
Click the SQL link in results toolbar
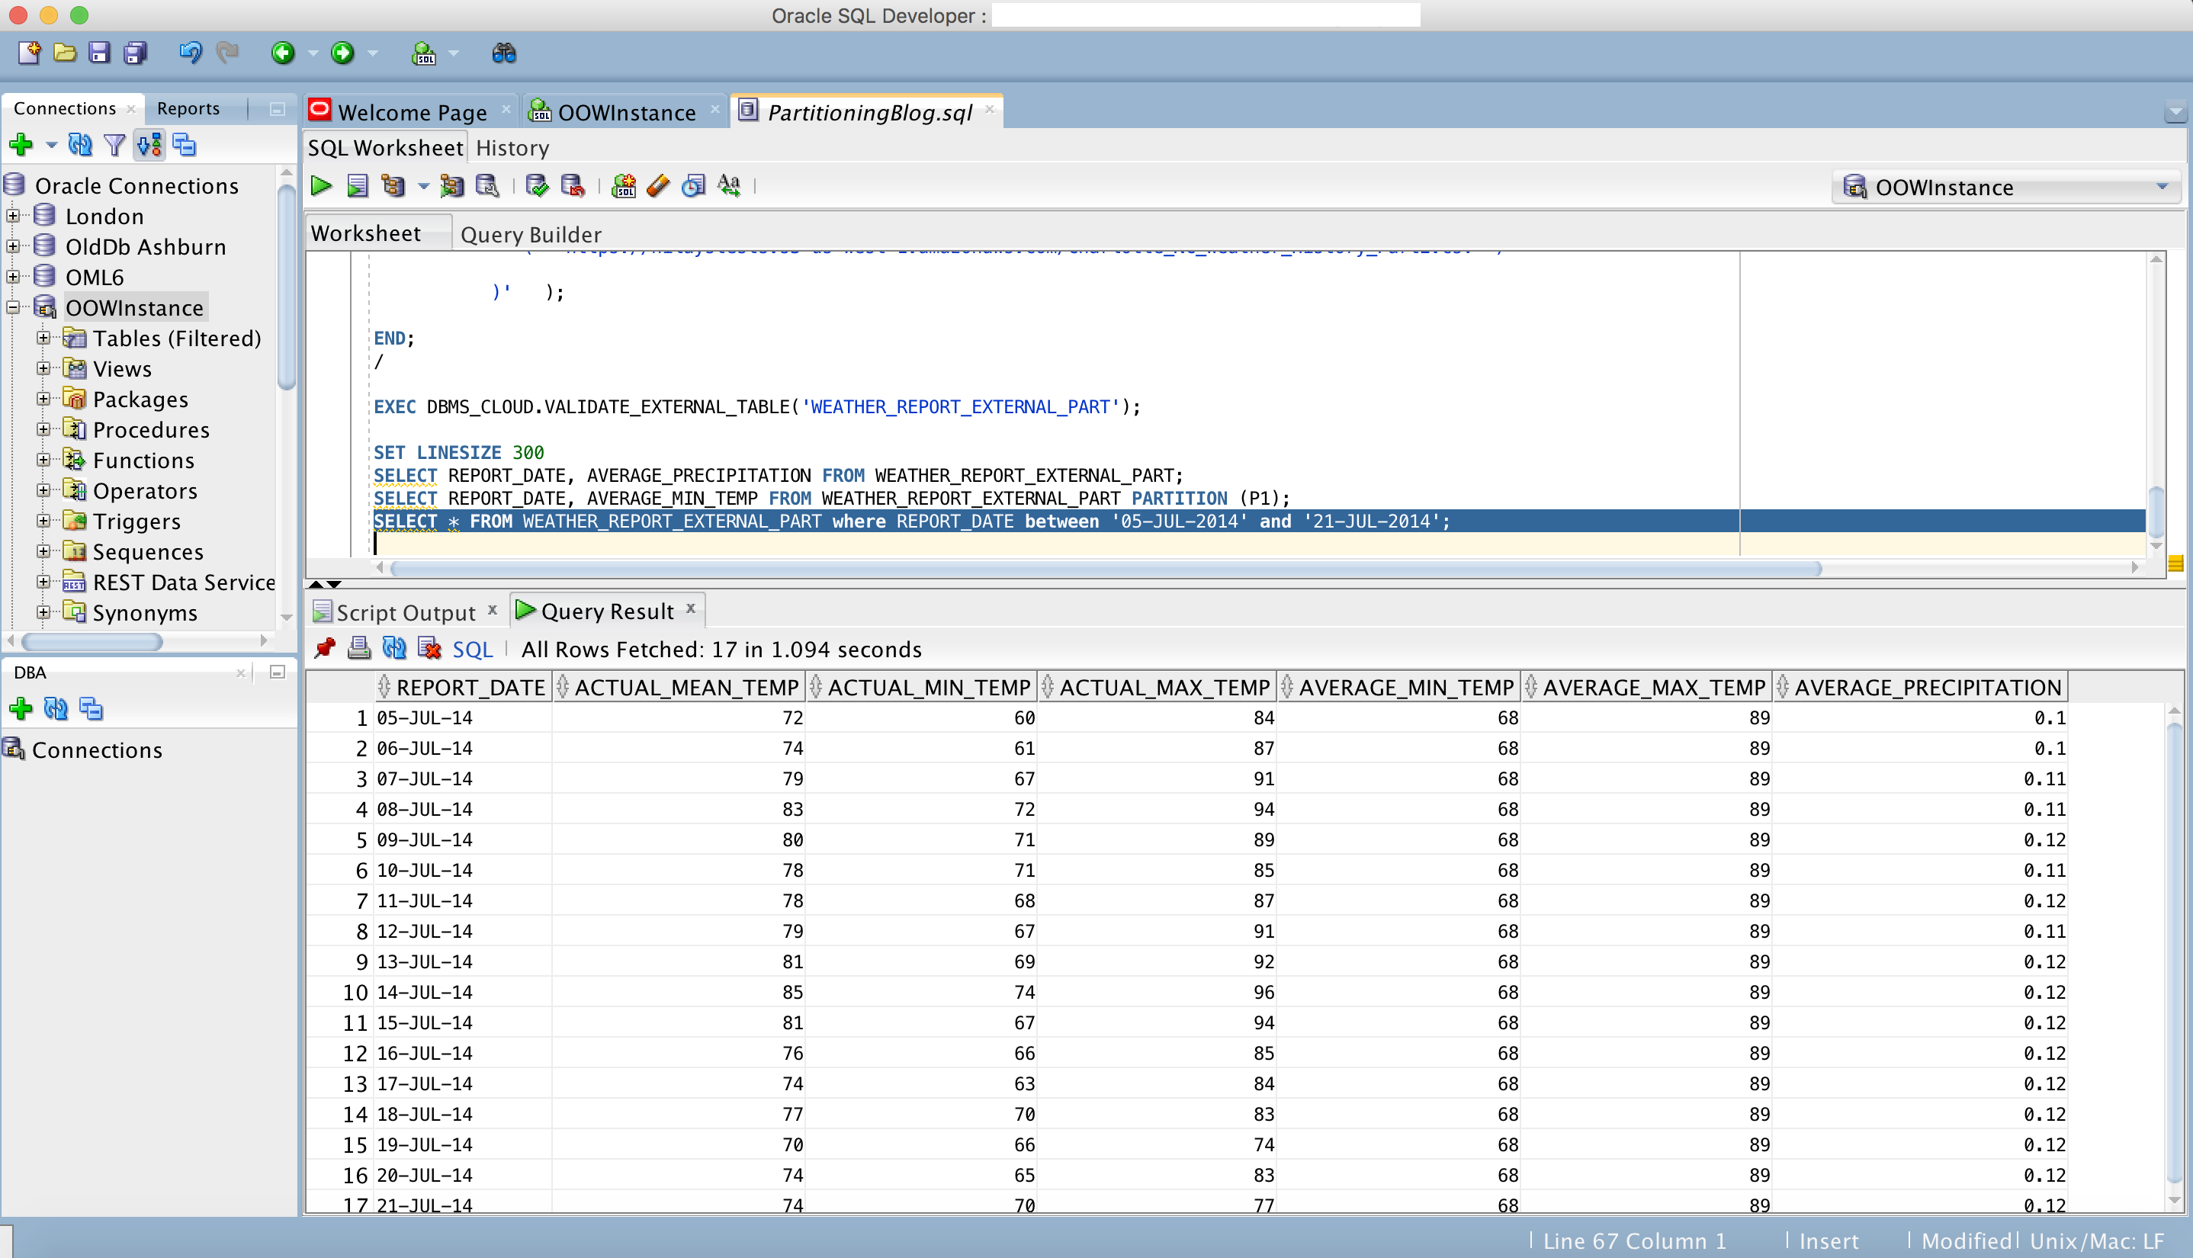[472, 649]
